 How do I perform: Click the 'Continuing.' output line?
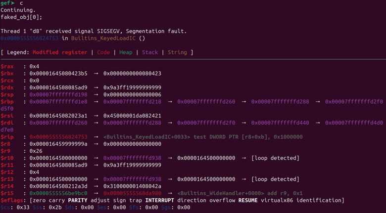[x=18, y=10]
